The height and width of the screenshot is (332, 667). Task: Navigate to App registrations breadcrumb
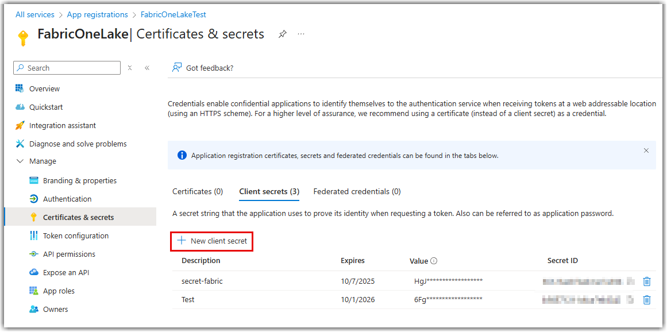coord(97,15)
